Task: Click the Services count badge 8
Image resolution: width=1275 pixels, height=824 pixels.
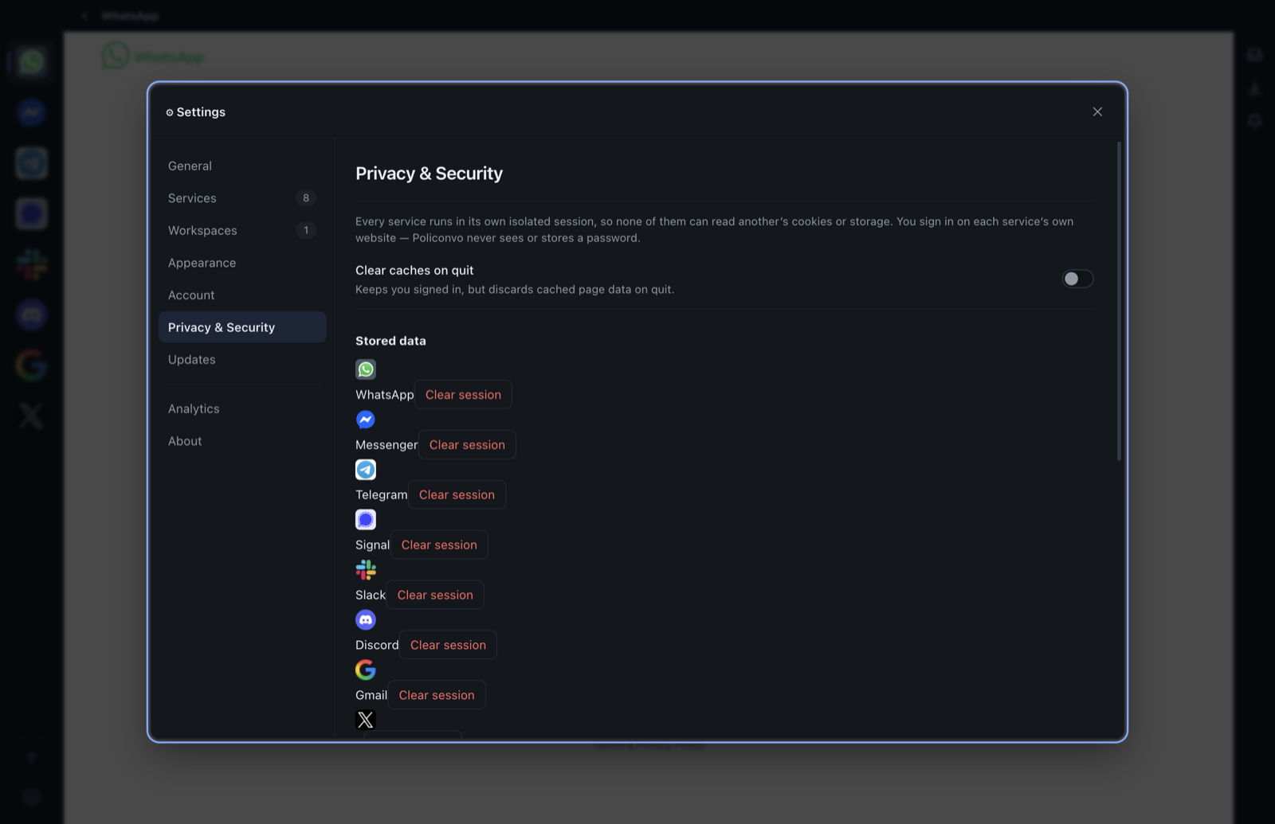Action: pyautogui.click(x=306, y=198)
